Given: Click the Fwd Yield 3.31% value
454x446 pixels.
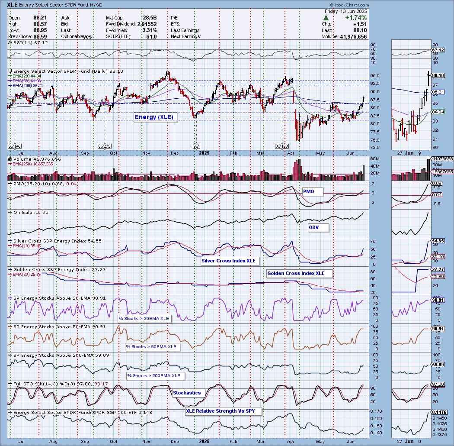Looking at the screenshot, I should click(x=150, y=30).
